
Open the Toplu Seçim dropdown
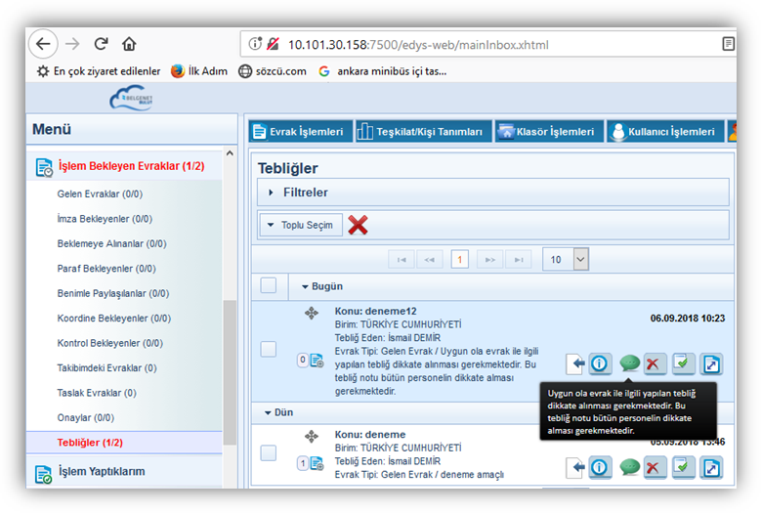point(300,225)
